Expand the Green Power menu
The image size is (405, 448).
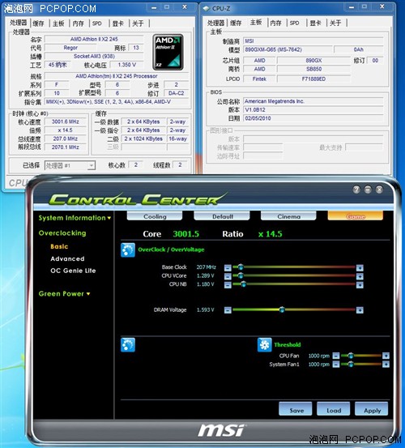point(64,294)
